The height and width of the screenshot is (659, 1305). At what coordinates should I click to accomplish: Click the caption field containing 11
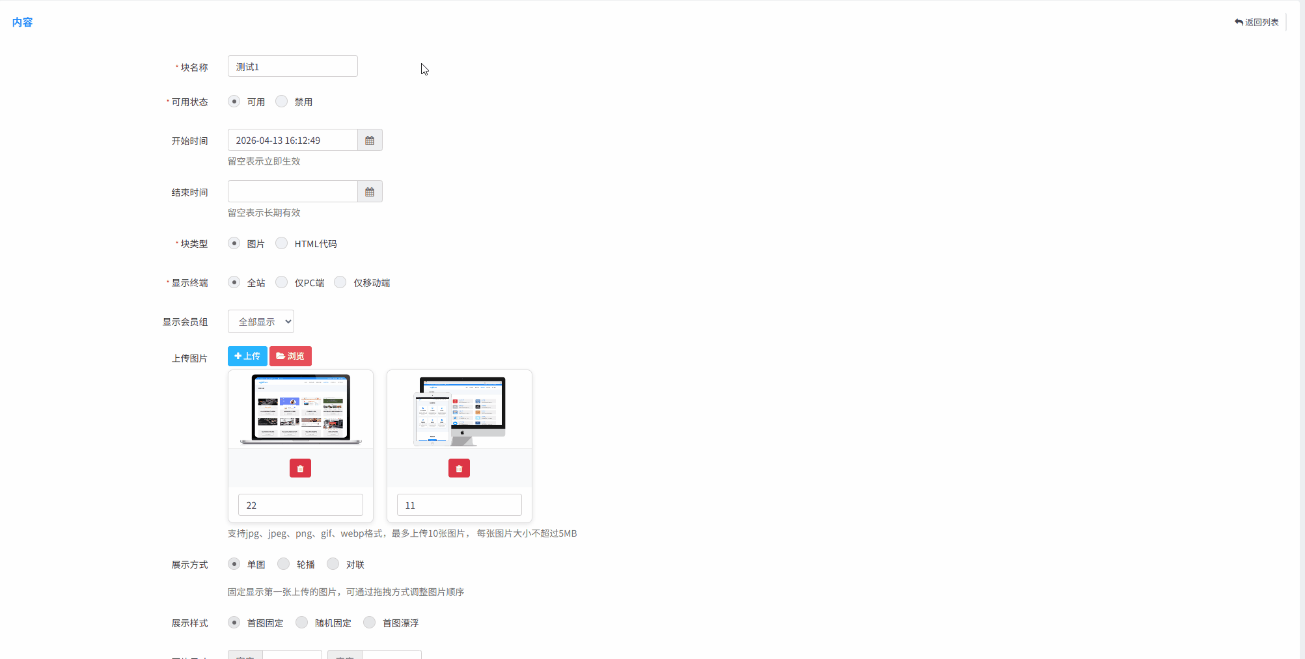[x=459, y=505]
